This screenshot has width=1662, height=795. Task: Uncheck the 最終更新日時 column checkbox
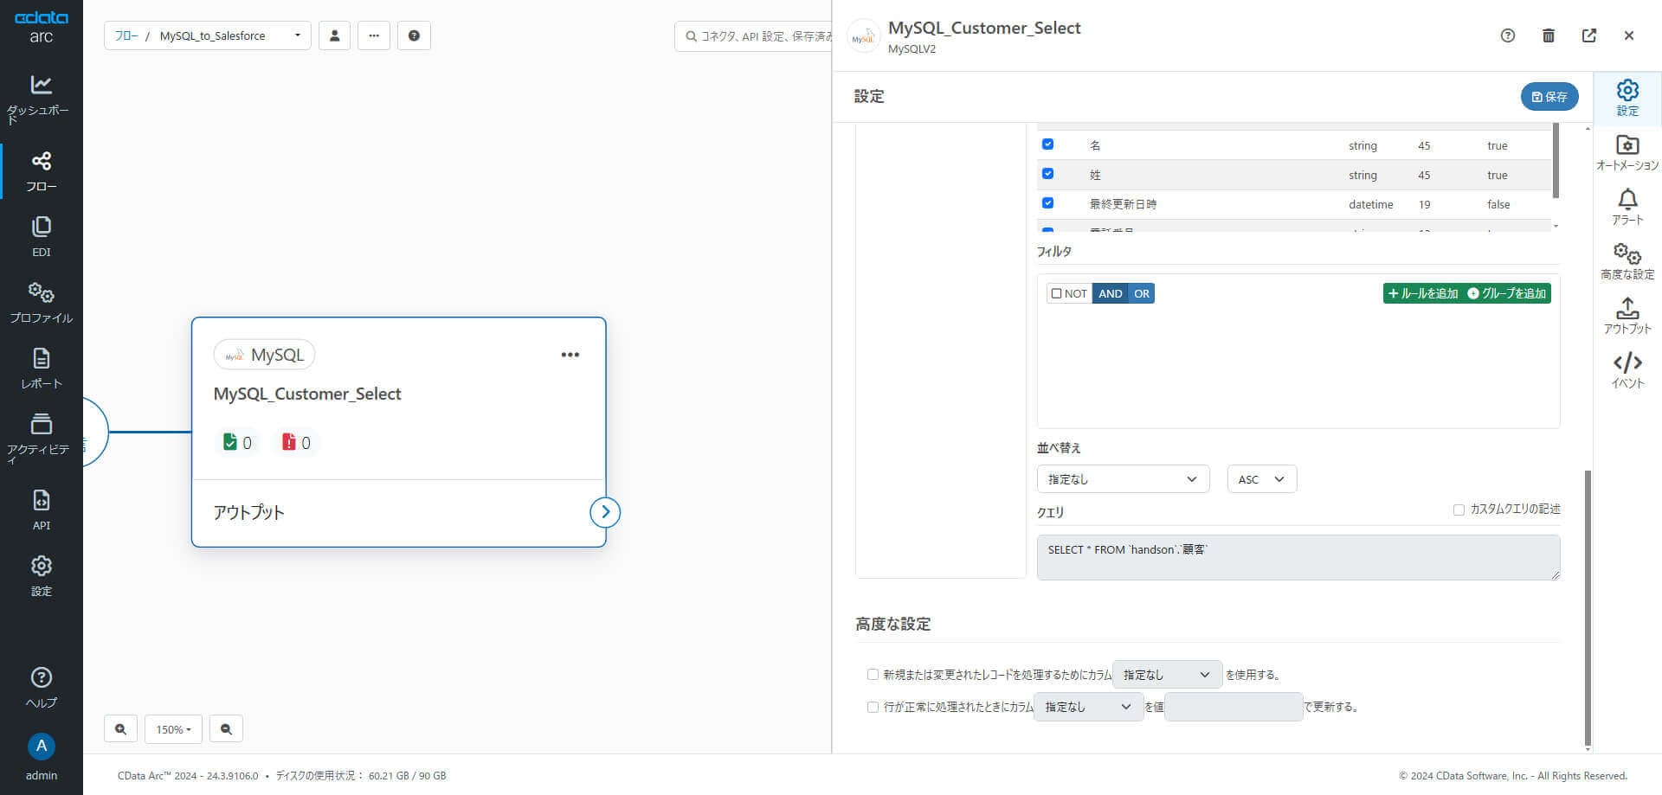(x=1047, y=203)
